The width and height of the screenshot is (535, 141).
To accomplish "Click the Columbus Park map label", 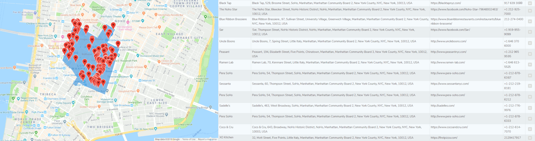I will point(87,98).
